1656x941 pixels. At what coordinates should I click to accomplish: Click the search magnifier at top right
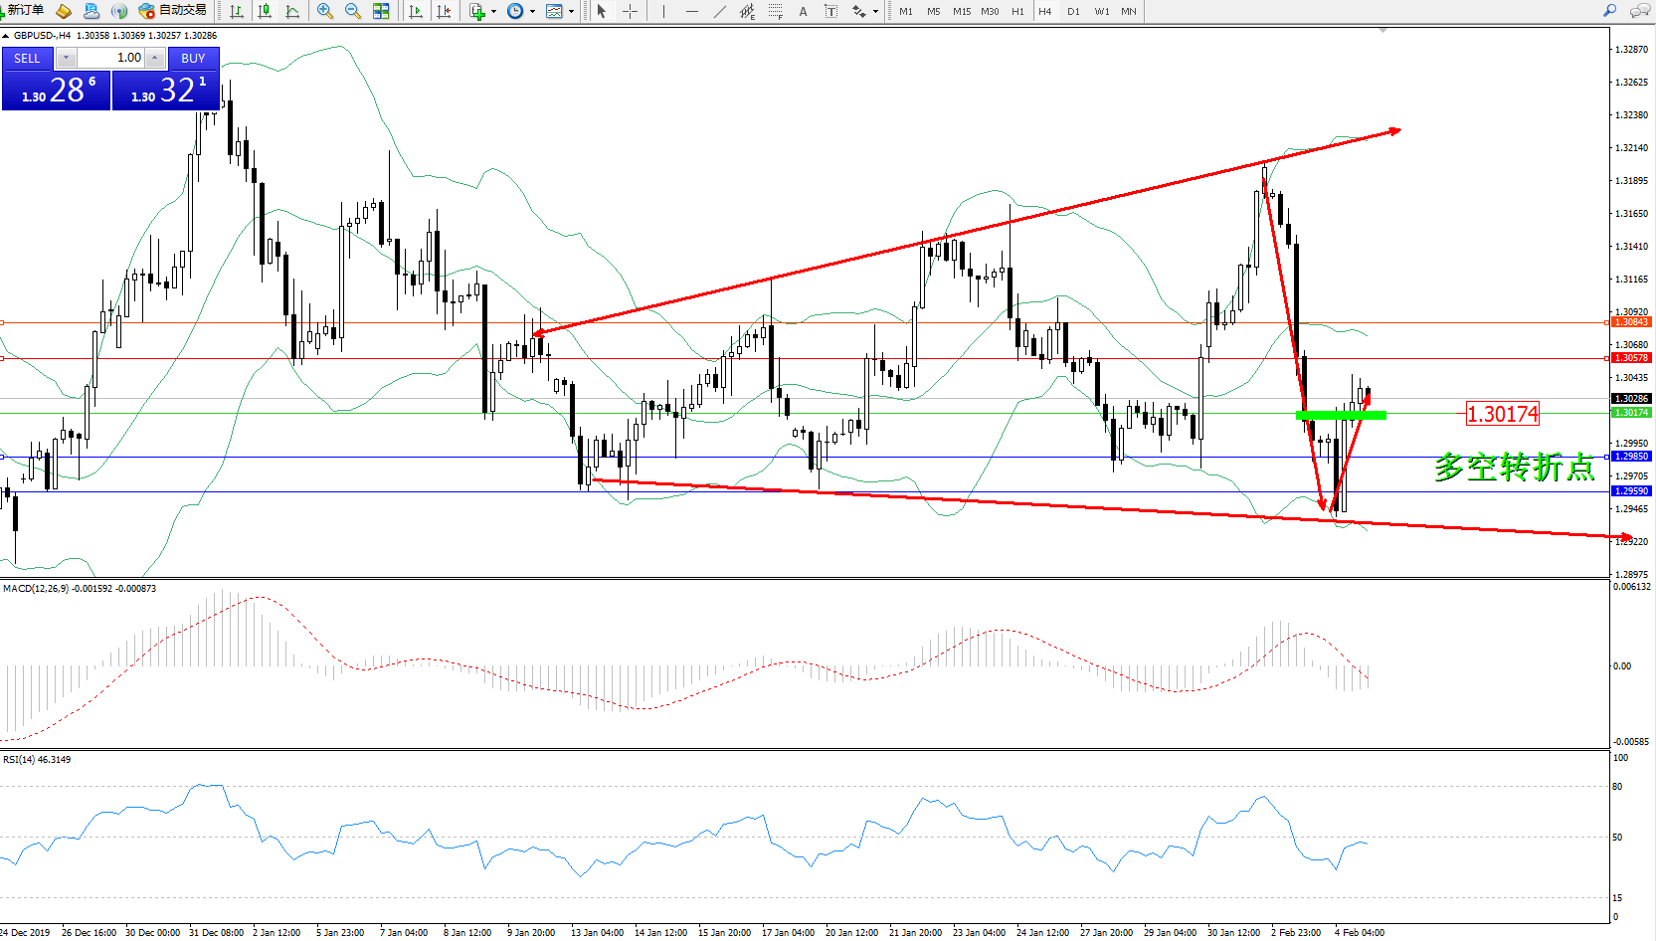[x=1609, y=11]
